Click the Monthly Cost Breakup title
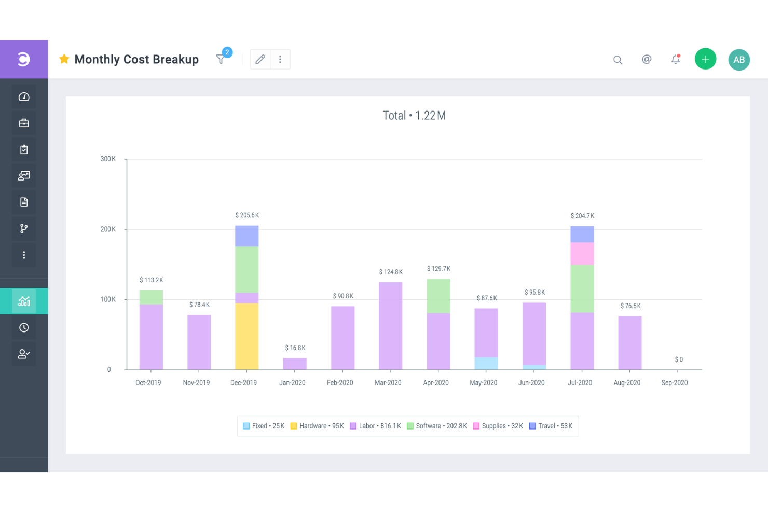Viewport: 768px width, 512px height. [x=136, y=59]
